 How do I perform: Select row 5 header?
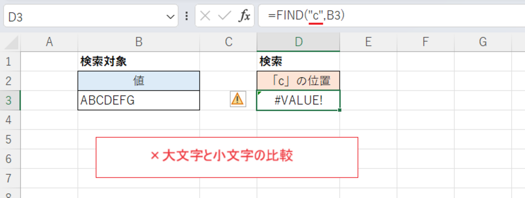pos(10,139)
